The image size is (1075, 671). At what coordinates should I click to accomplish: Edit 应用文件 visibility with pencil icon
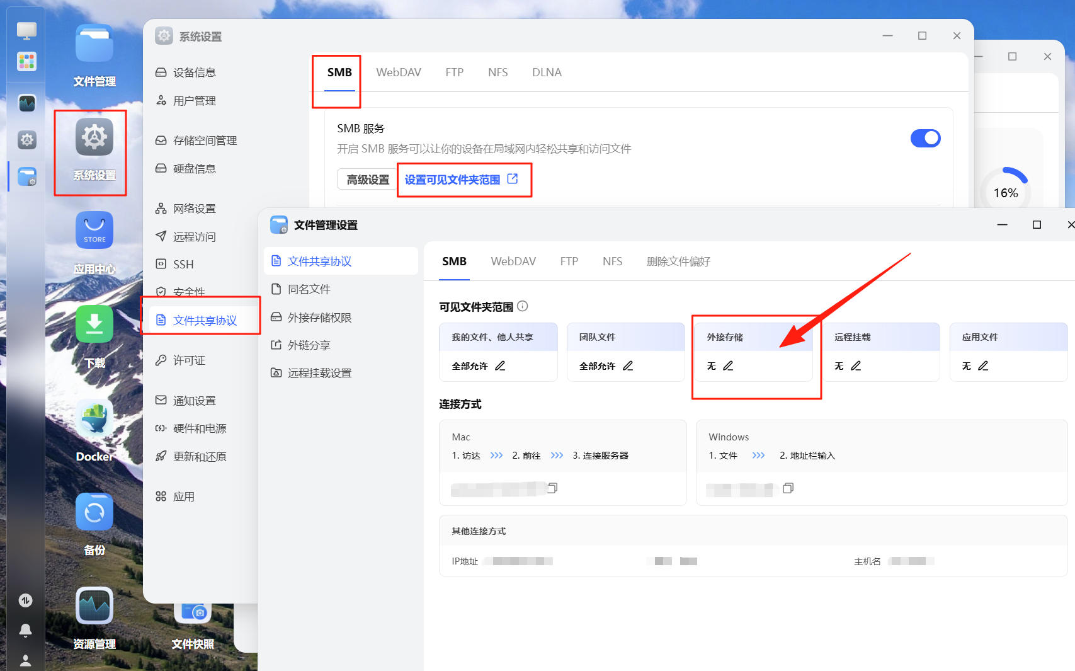pyautogui.click(x=983, y=365)
